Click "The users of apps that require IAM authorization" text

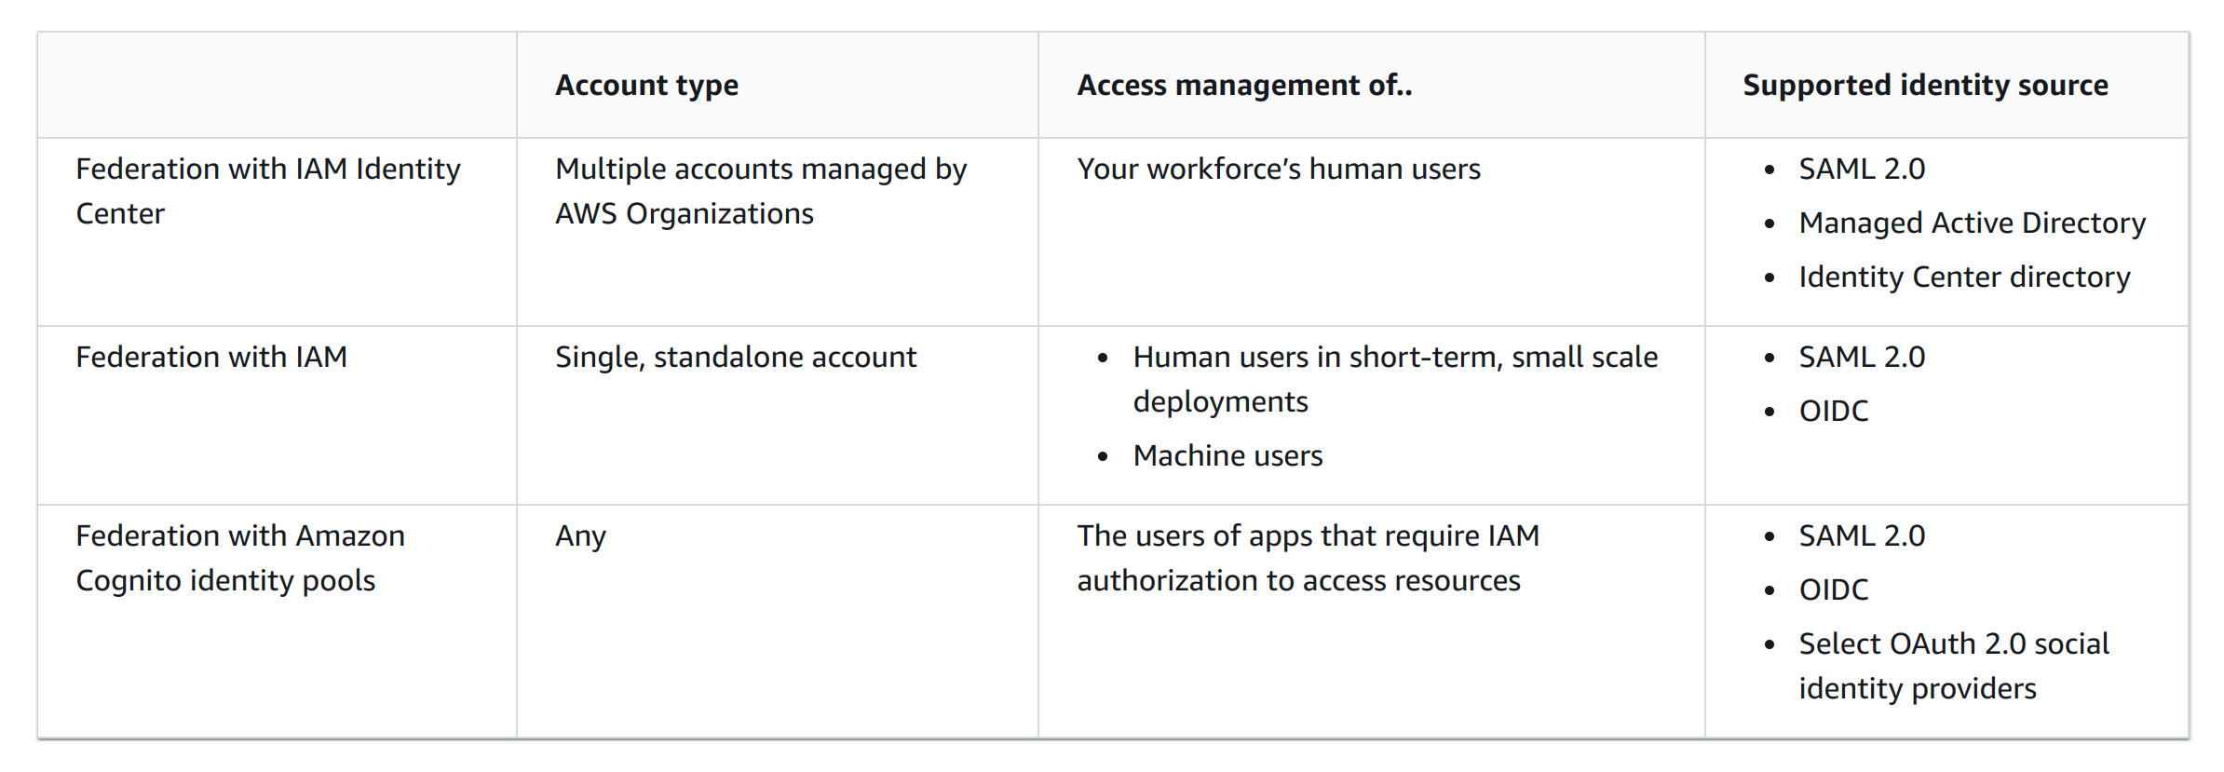coord(1308,558)
